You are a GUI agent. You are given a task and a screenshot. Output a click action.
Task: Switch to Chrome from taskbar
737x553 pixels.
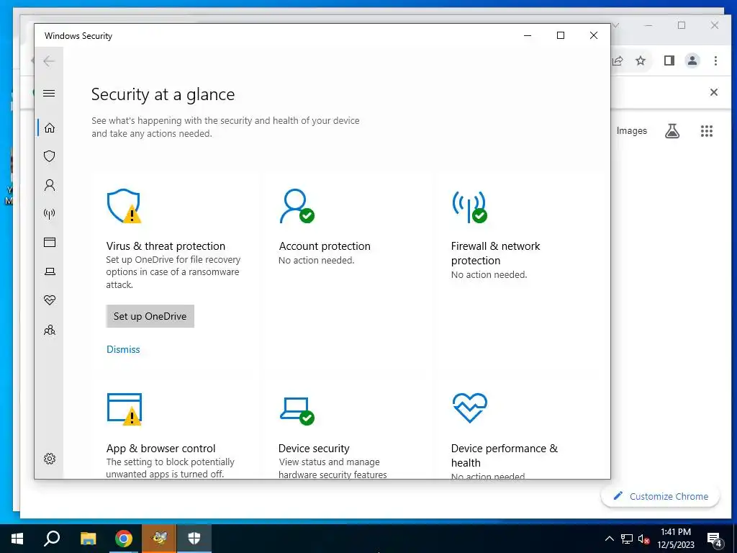(x=124, y=539)
